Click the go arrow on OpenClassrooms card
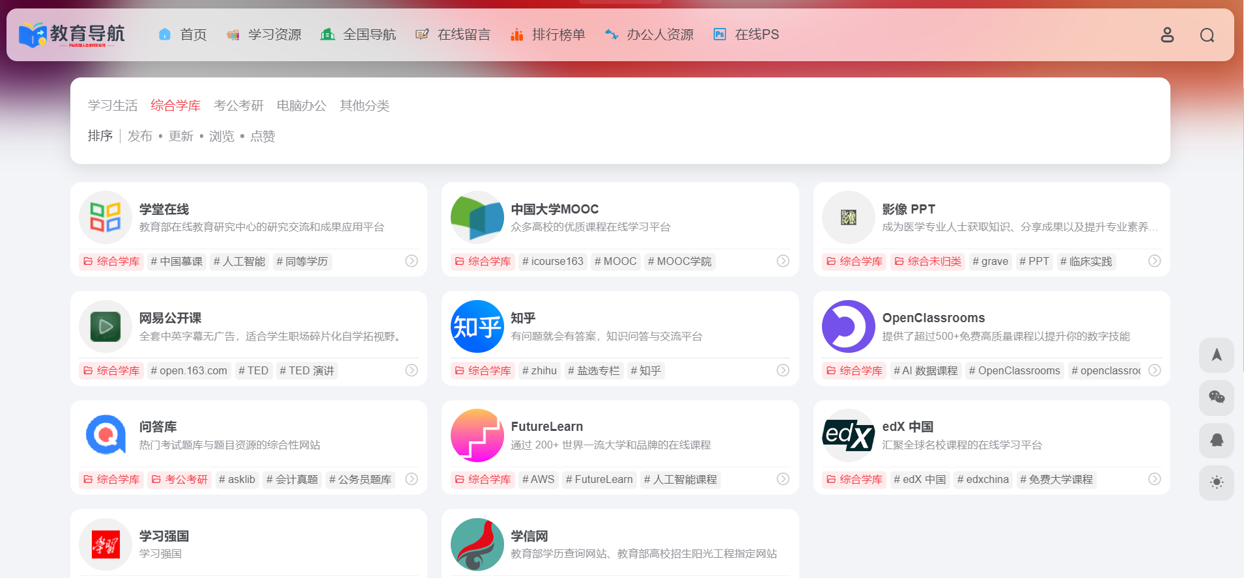Viewport: 1244px width, 578px height. [1154, 370]
